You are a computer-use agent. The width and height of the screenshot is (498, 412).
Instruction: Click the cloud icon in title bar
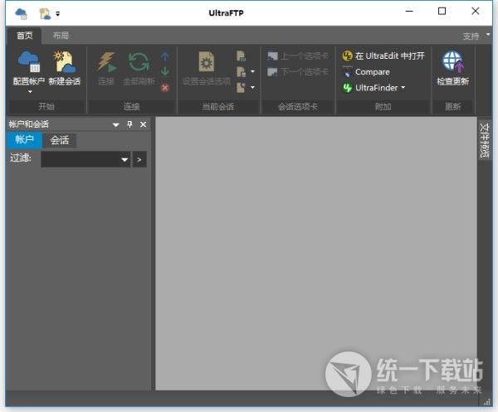pyautogui.click(x=22, y=13)
